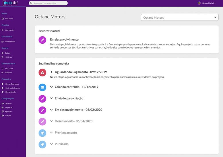Expand Pré-lançamento chevron
Image resolution: width=223 pixels, height=157 pixels.
point(51,132)
